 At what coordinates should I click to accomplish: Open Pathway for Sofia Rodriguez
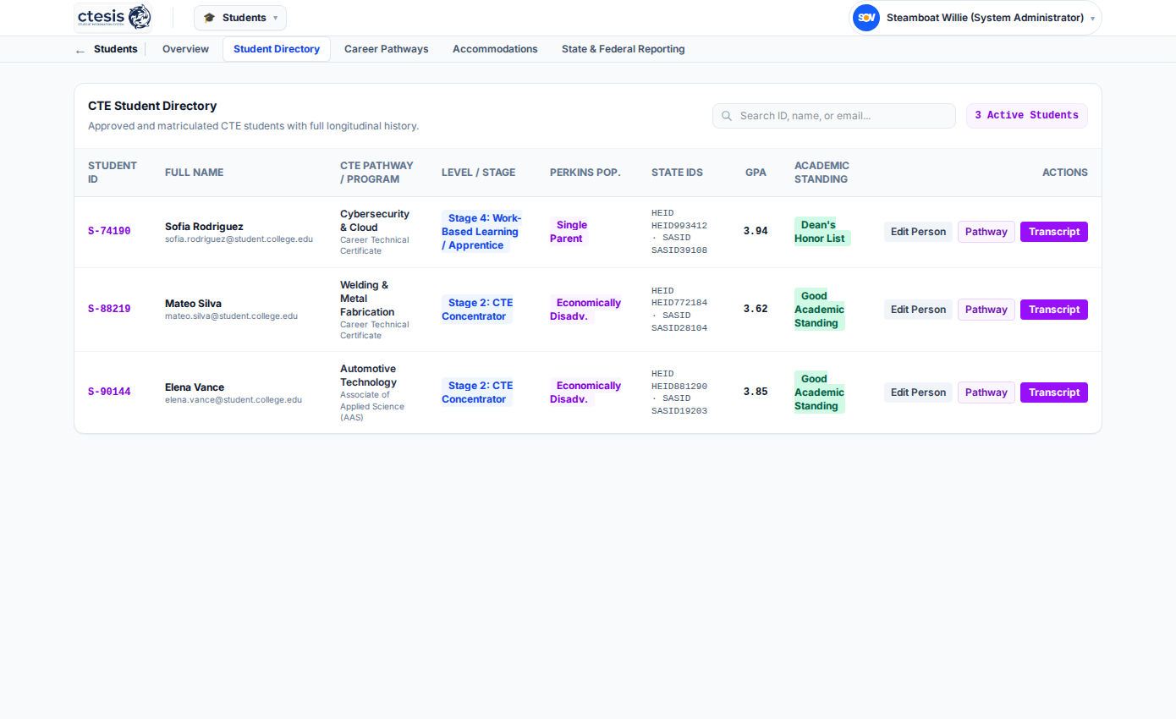tap(986, 232)
